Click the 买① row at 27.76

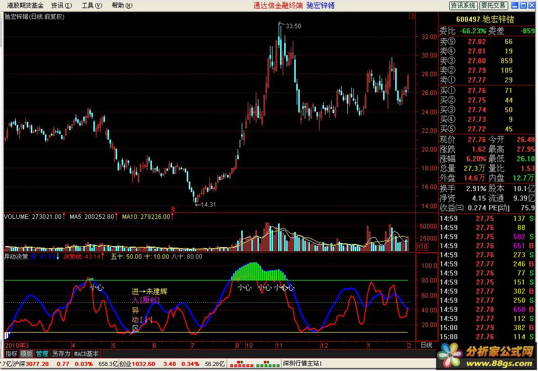pyautogui.click(x=487, y=90)
